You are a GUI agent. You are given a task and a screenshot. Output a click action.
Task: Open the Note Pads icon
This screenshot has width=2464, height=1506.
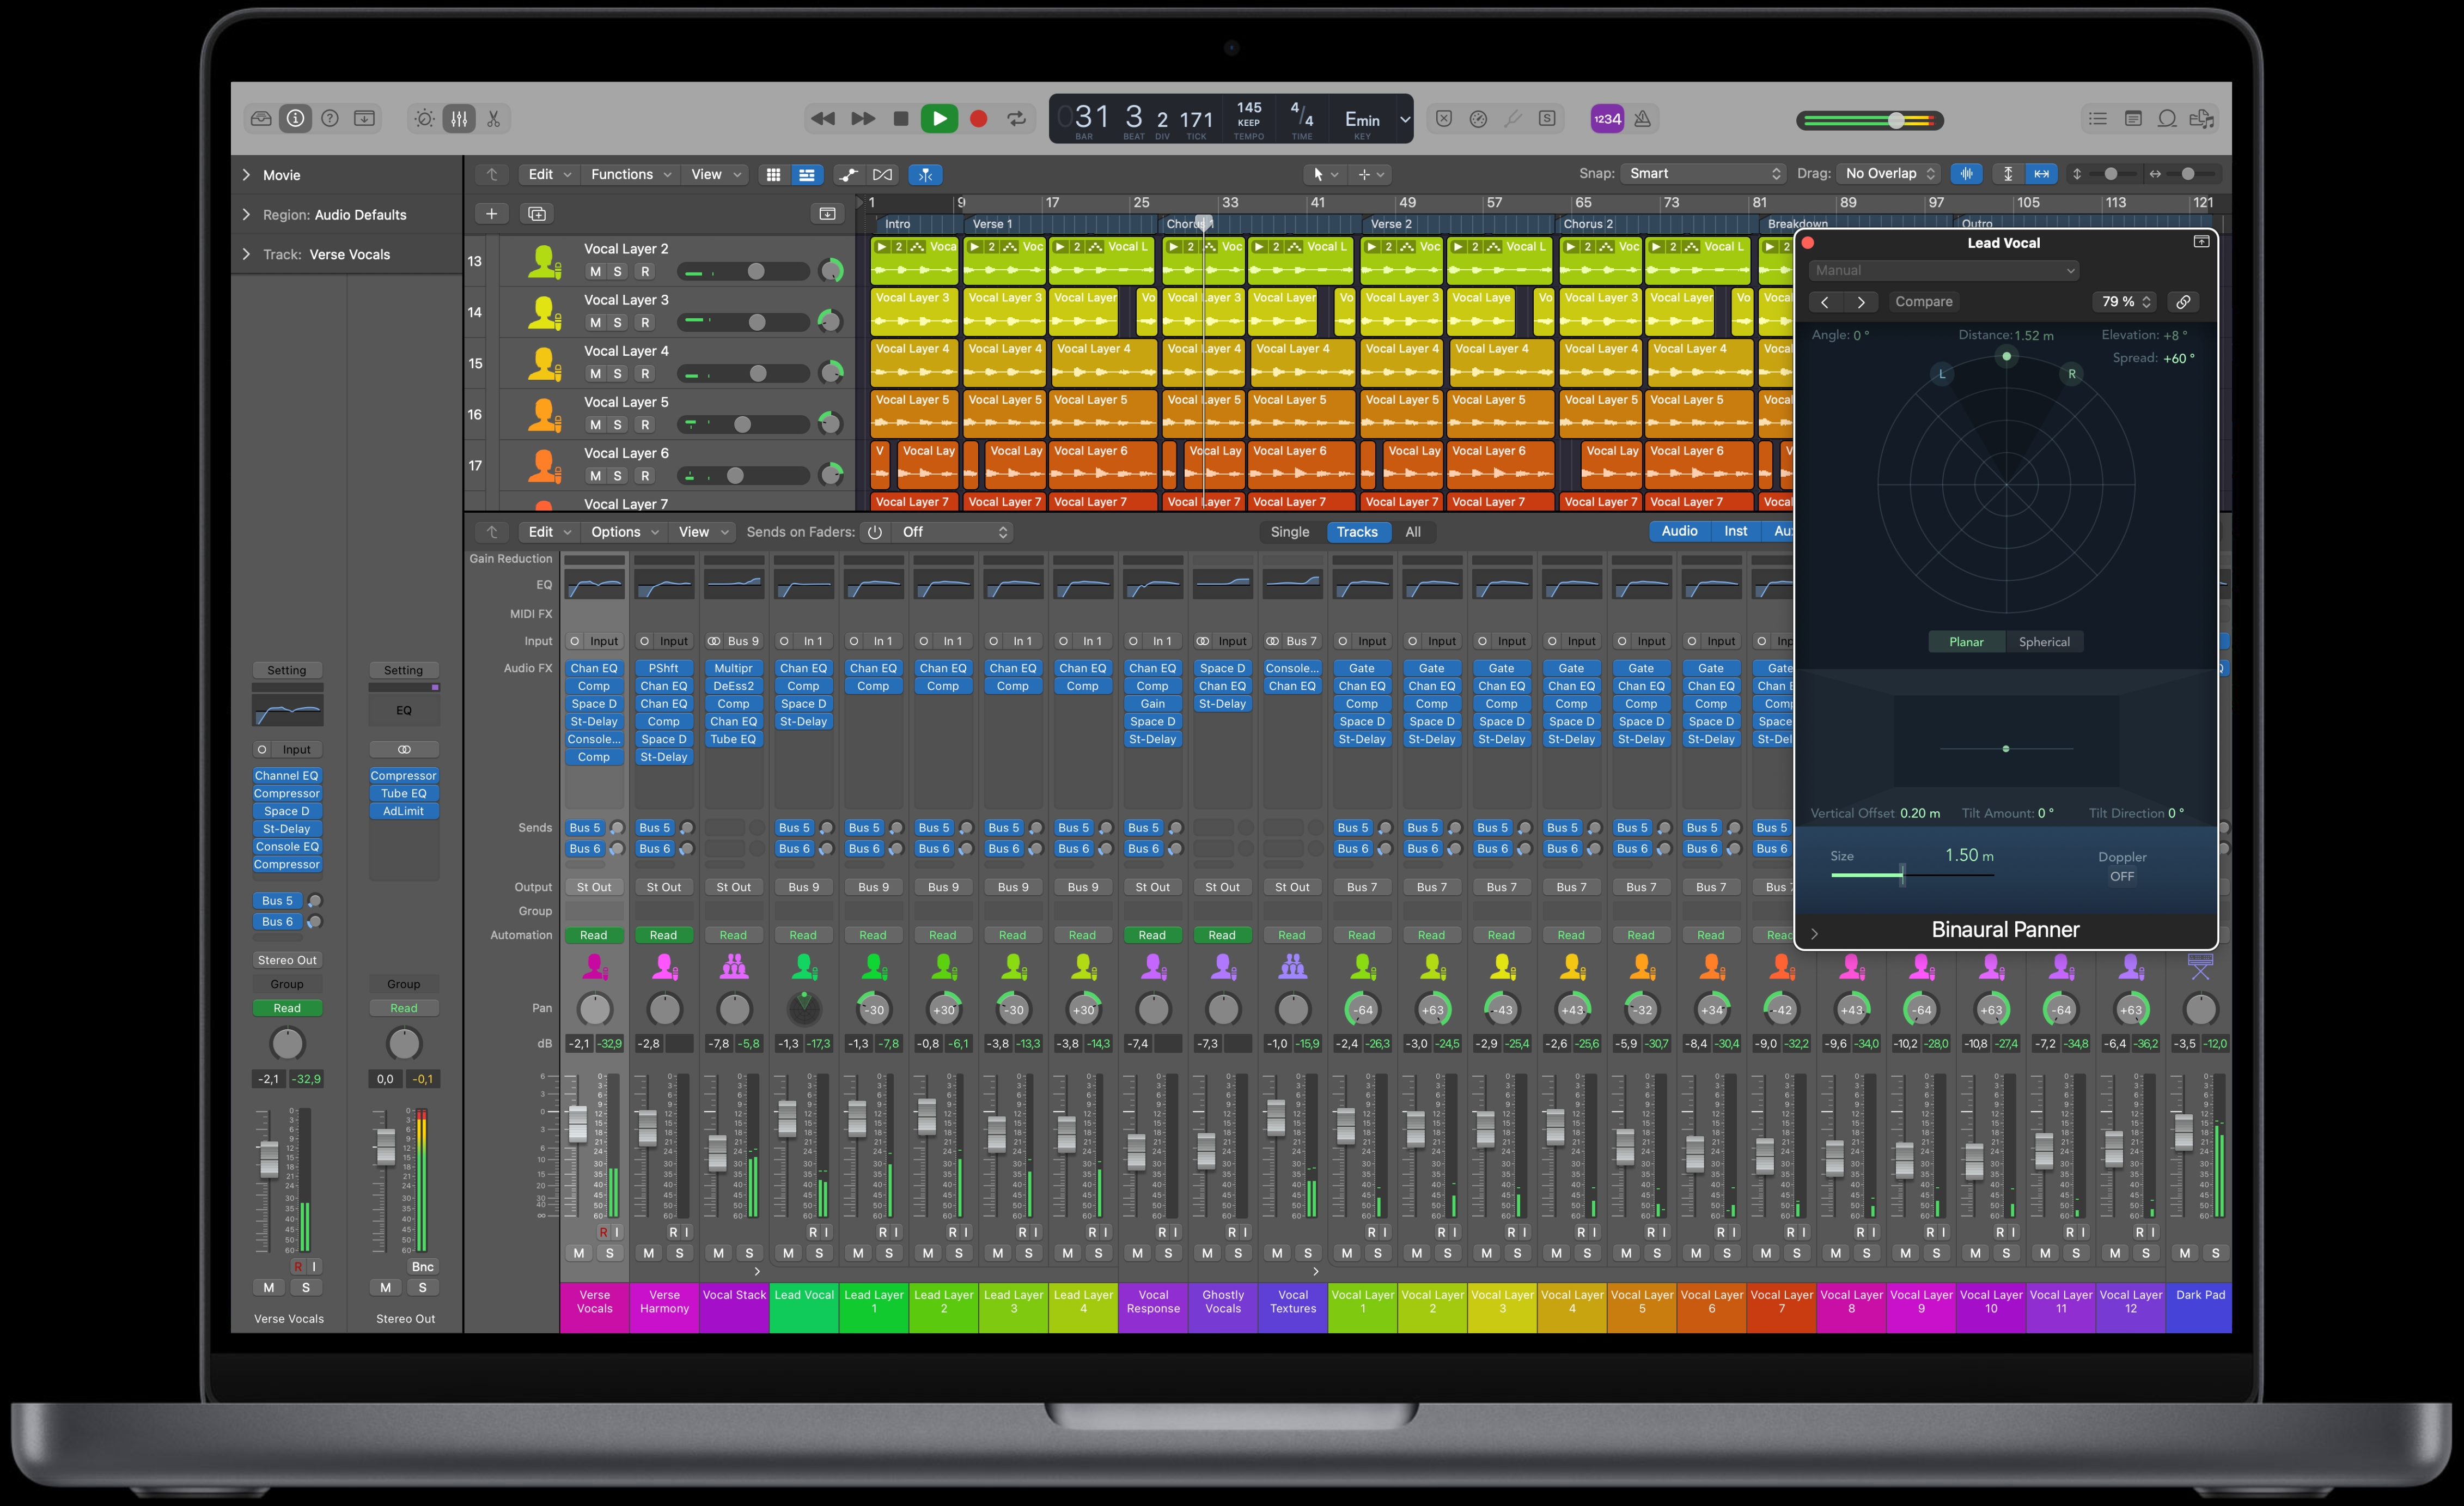coord(2133,118)
